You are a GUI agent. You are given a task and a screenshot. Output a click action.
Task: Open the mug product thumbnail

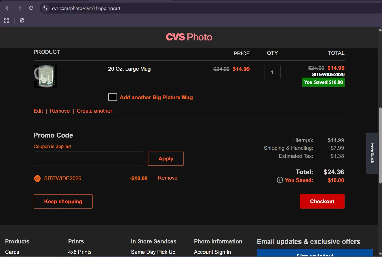coord(45,76)
